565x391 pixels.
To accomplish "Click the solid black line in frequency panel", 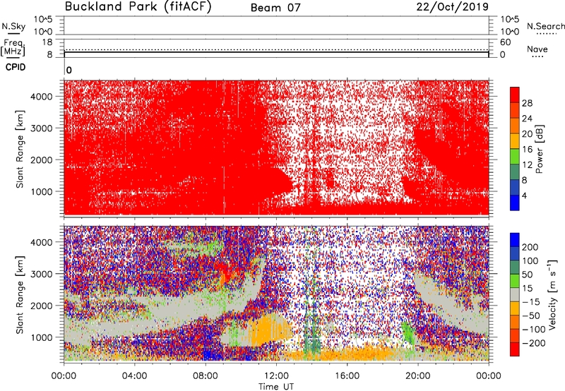I will [x=276, y=52].
